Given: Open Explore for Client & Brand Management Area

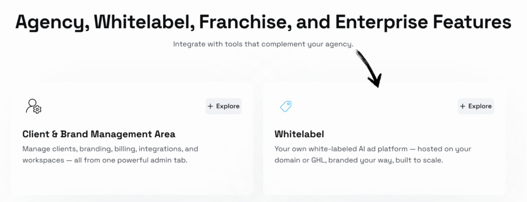Looking at the screenshot, I should [223, 106].
